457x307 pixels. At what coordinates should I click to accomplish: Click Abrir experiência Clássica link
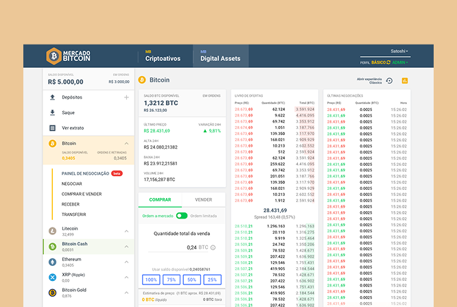click(369, 81)
